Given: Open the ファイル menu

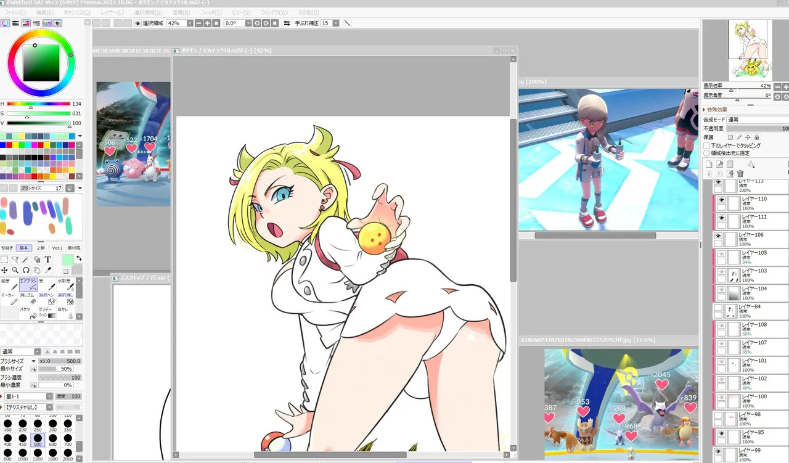Looking at the screenshot, I should [x=15, y=12].
